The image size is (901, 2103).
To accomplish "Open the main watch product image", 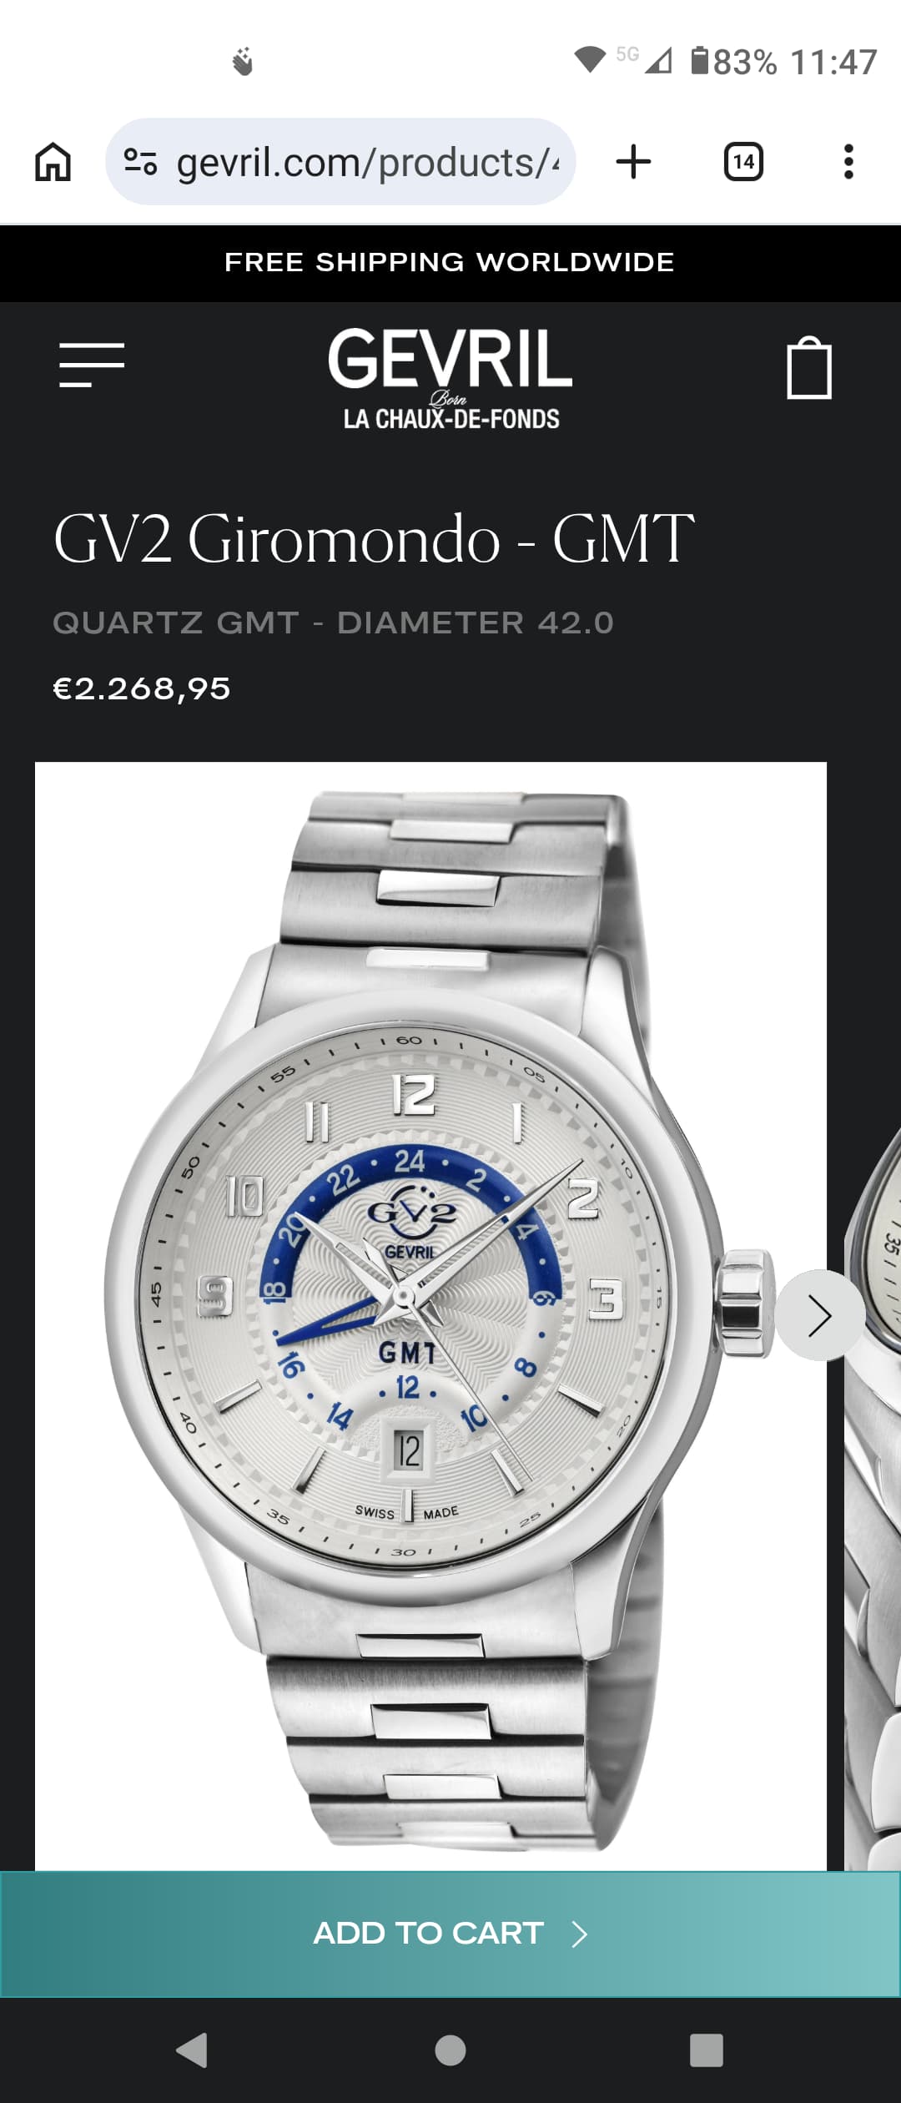I will [x=430, y=1316].
